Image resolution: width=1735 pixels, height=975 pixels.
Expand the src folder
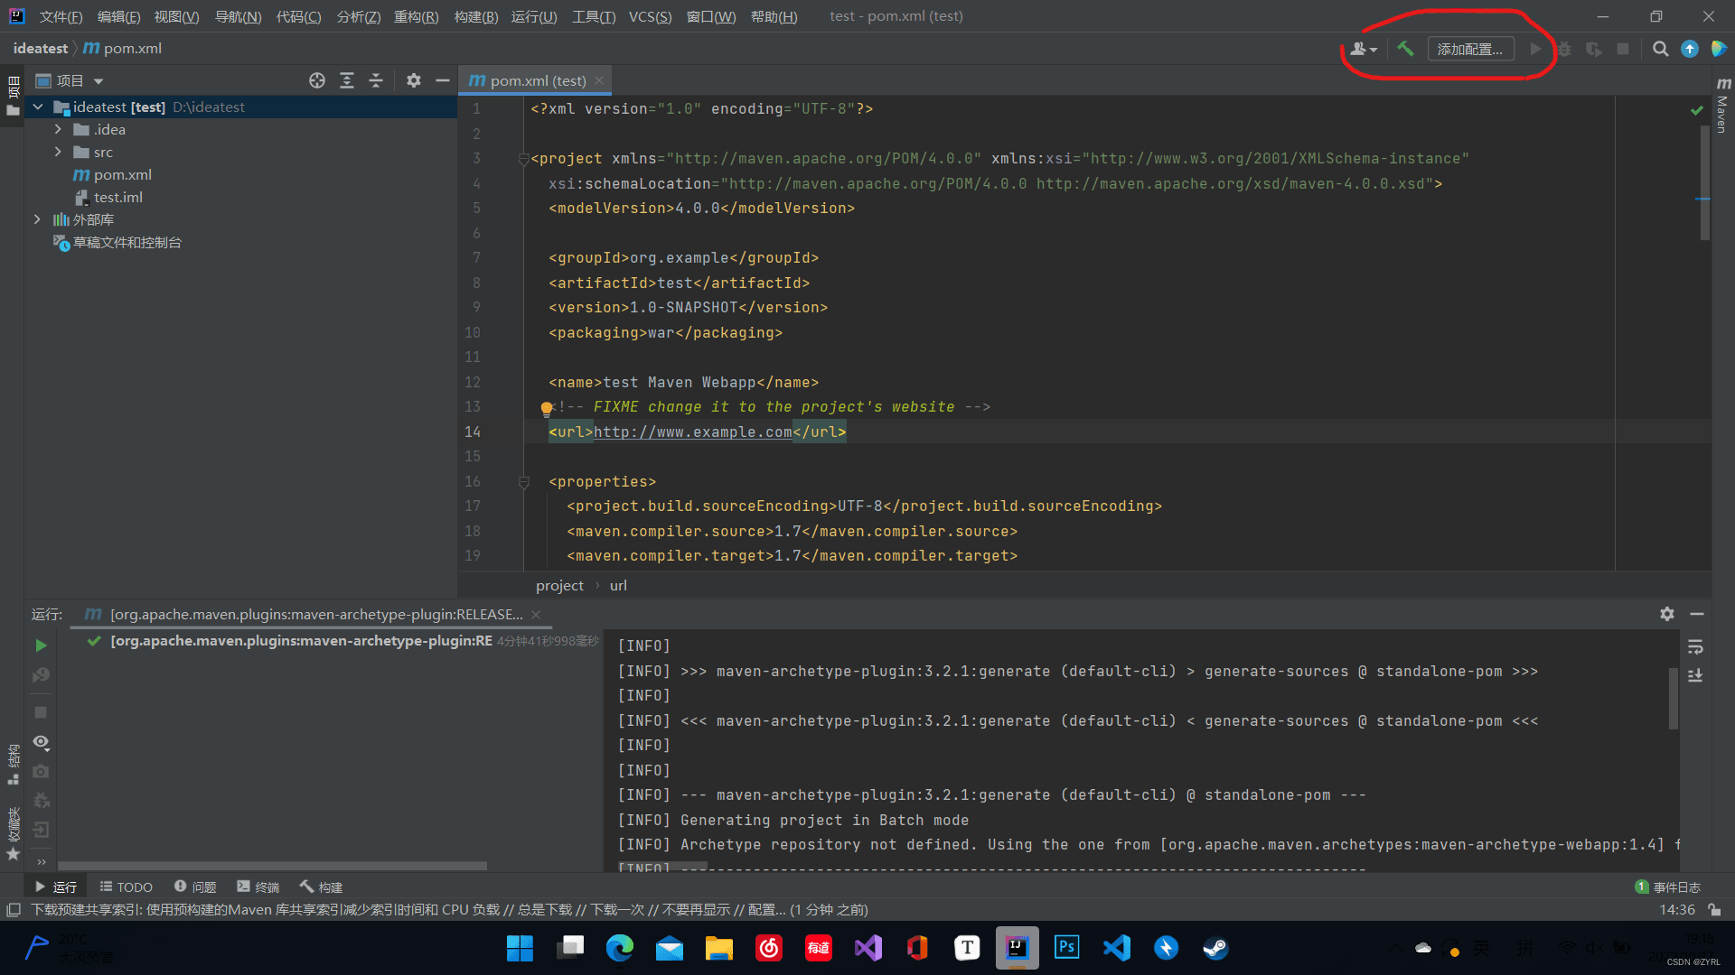pos(58,152)
